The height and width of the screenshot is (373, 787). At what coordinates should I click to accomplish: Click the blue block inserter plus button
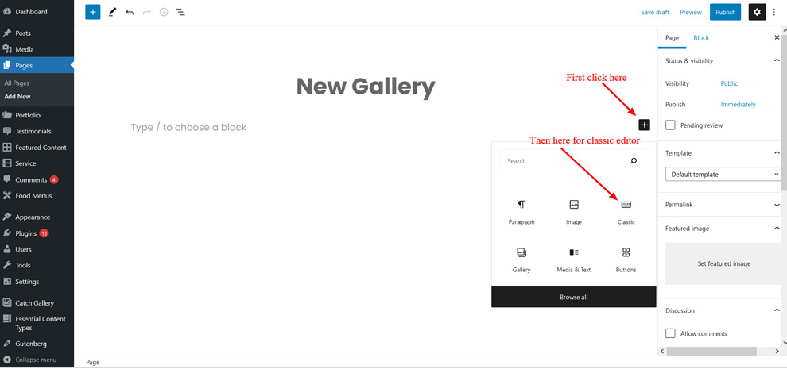pyautogui.click(x=93, y=12)
